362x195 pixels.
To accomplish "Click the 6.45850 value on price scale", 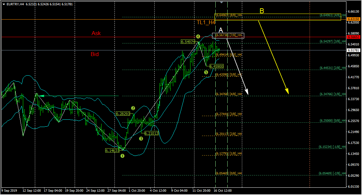I will (x=353, y=66).
